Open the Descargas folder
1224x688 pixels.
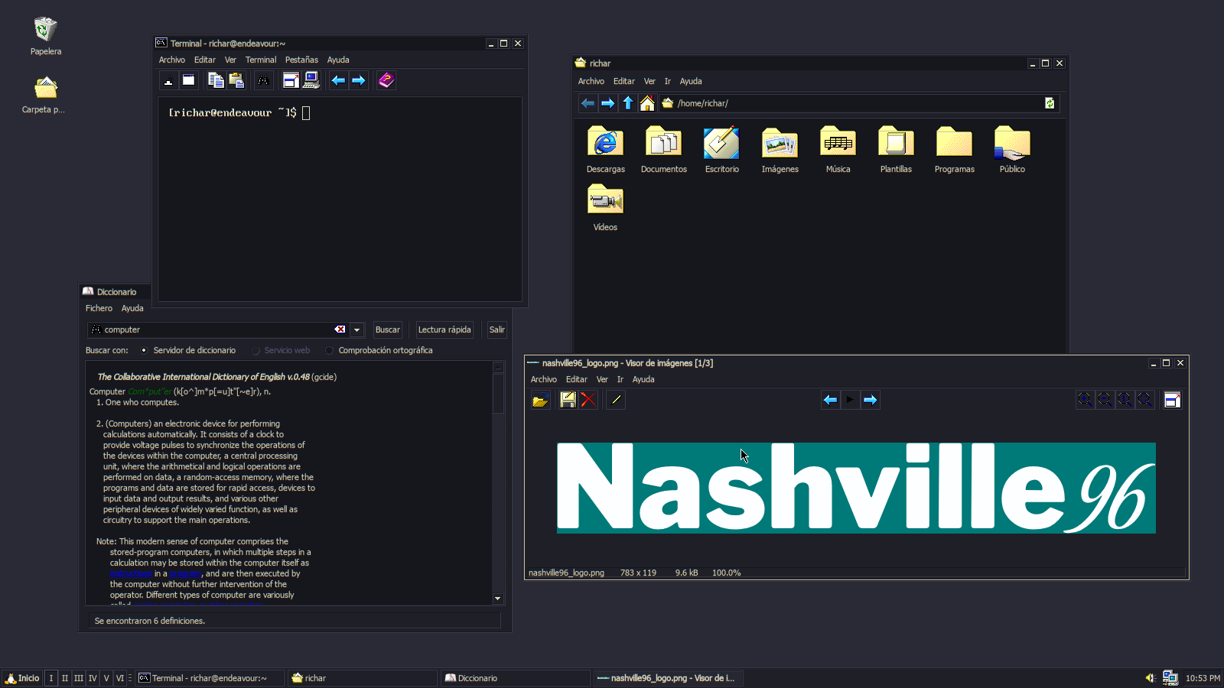click(x=605, y=150)
